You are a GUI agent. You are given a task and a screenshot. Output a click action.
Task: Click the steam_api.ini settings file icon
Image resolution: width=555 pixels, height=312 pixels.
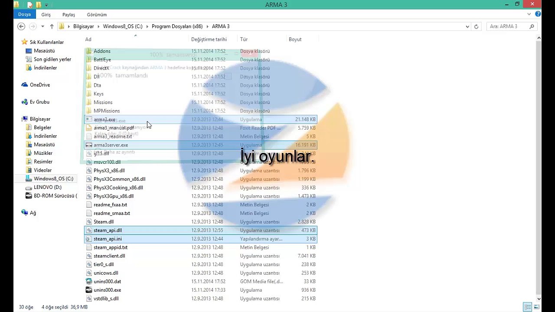coord(89,239)
